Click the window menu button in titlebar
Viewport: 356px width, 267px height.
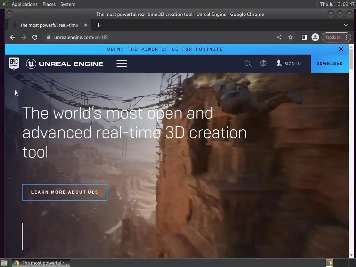tap(9, 14)
